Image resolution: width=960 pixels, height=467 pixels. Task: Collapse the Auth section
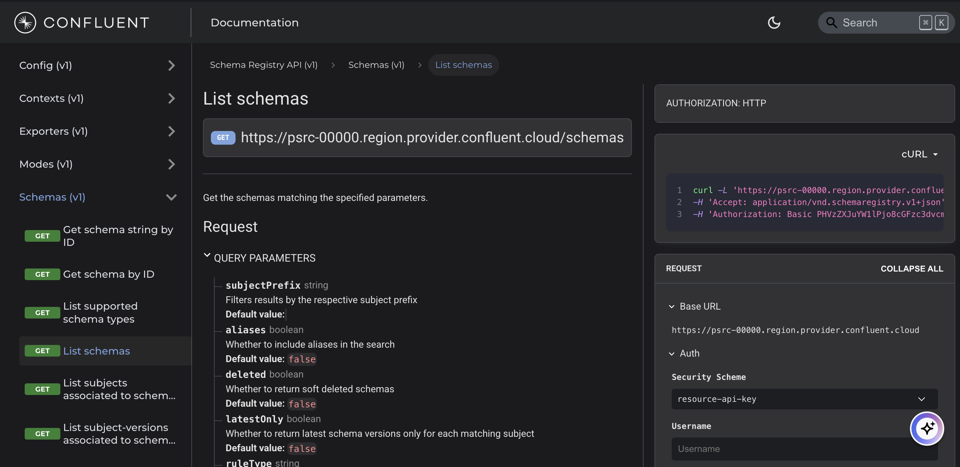pos(672,353)
